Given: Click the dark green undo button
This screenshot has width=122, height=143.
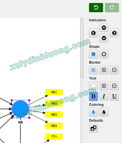Looking at the screenshot, I should pos(96,8).
